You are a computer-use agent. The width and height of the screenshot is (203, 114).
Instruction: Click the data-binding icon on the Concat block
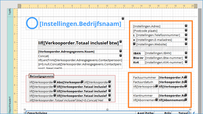click(121, 56)
